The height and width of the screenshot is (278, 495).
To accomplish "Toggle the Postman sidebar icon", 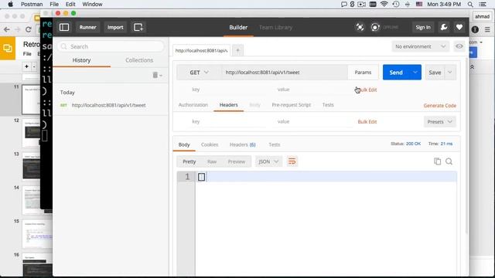I will (64, 27).
